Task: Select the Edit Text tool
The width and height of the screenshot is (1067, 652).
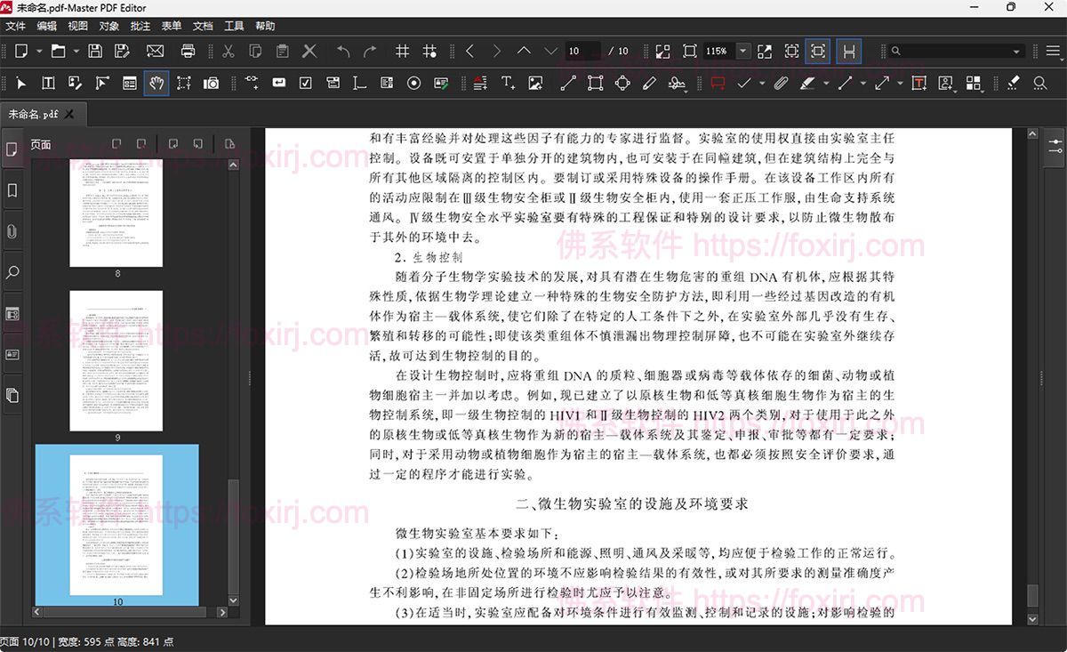Action: click(47, 83)
